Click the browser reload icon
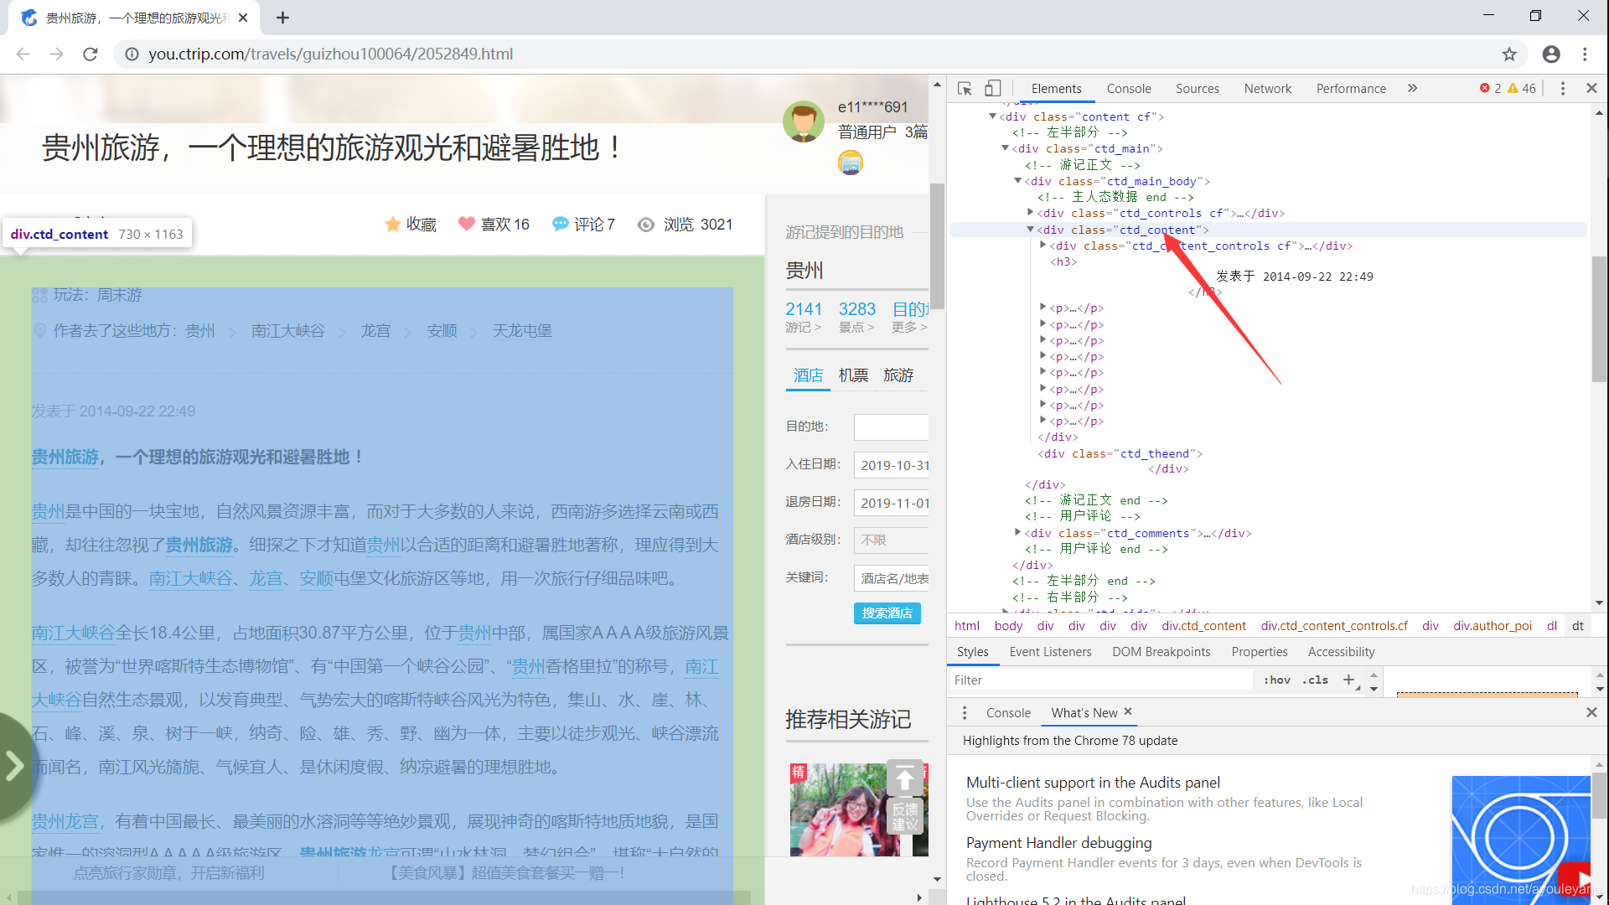Image resolution: width=1609 pixels, height=905 pixels. point(91,54)
